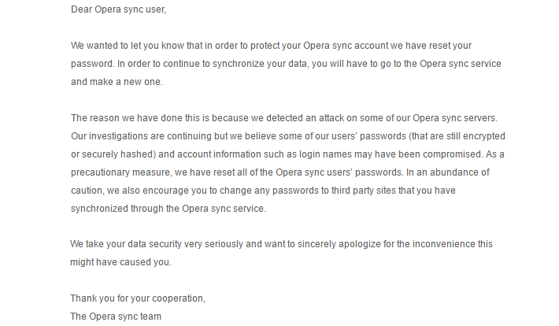Click the line starting "Our investigations are continuing"
The image size is (559, 326).
(x=285, y=136)
